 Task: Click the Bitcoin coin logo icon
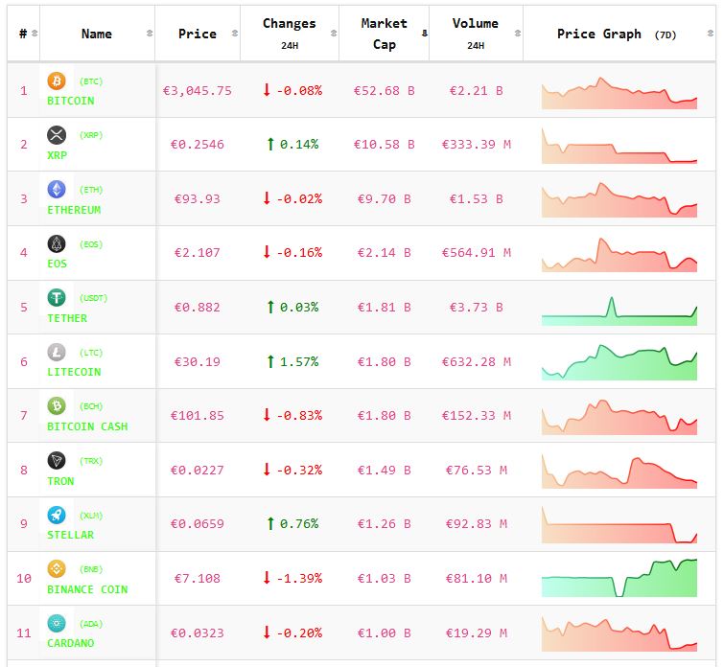(57, 80)
